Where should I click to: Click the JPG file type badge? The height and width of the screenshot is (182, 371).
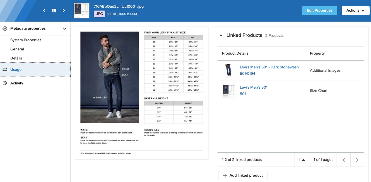(x=99, y=14)
